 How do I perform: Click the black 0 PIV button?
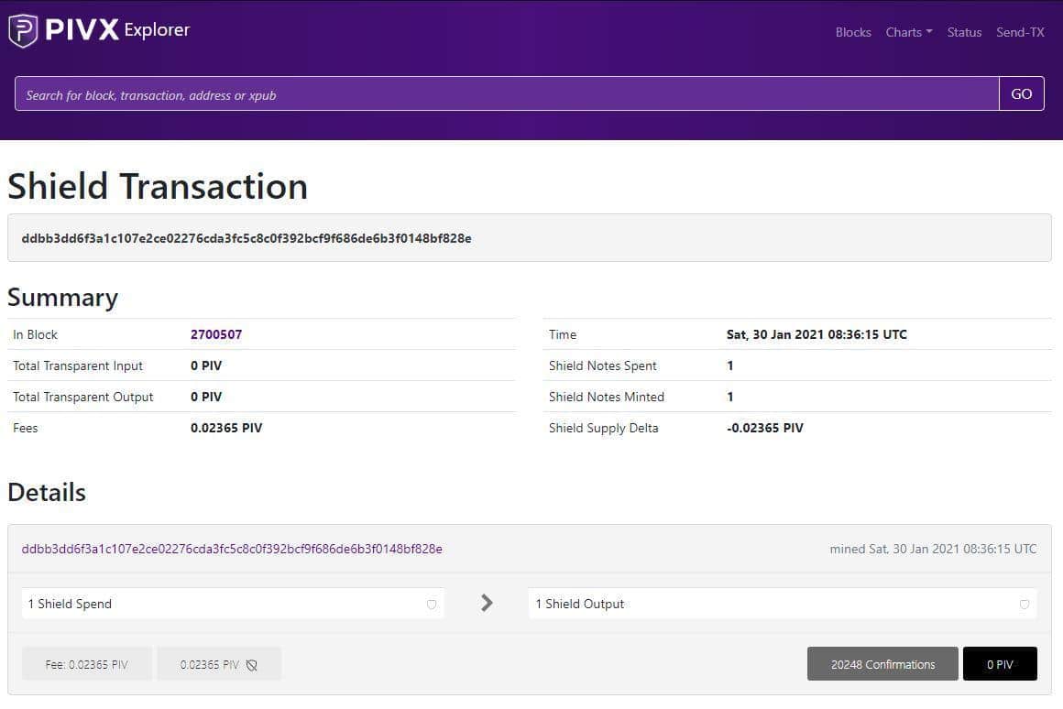[x=1000, y=663]
